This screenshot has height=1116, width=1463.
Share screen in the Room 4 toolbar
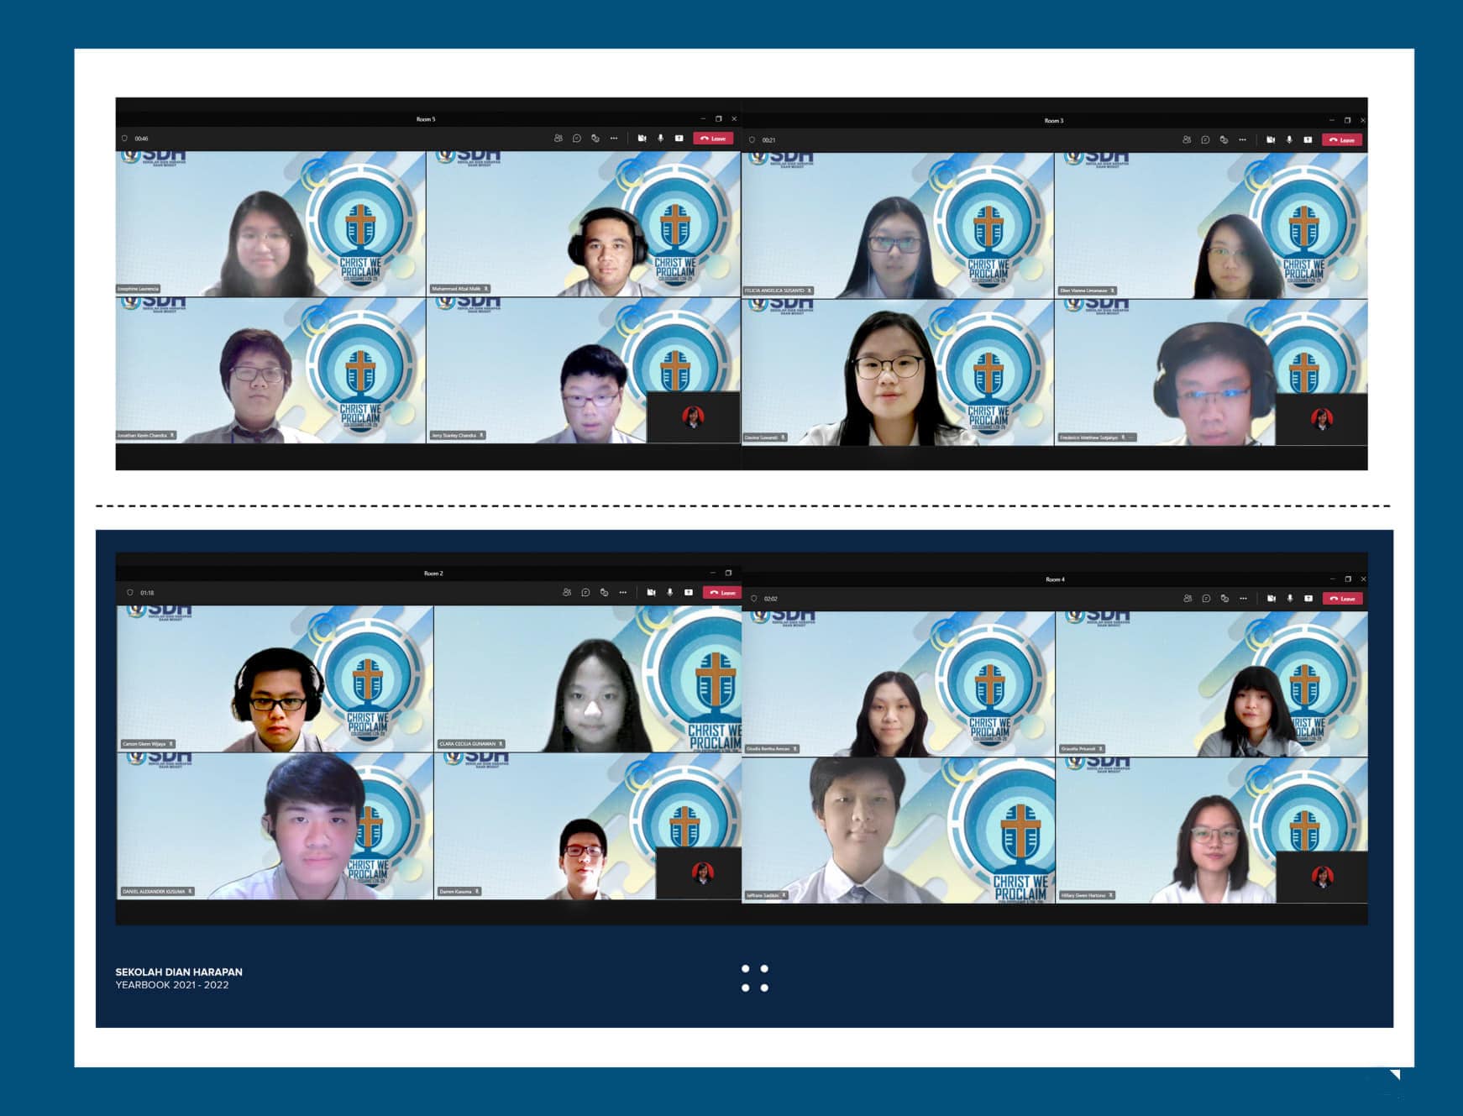[1308, 599]
